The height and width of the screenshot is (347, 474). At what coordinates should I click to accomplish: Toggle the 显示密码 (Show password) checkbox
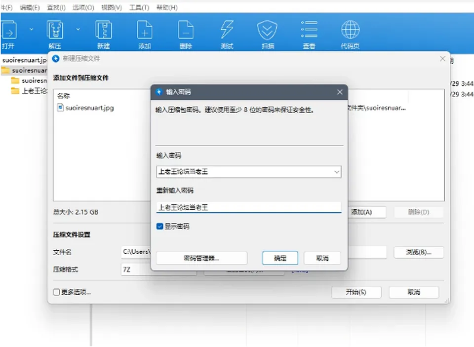(160, 227)
